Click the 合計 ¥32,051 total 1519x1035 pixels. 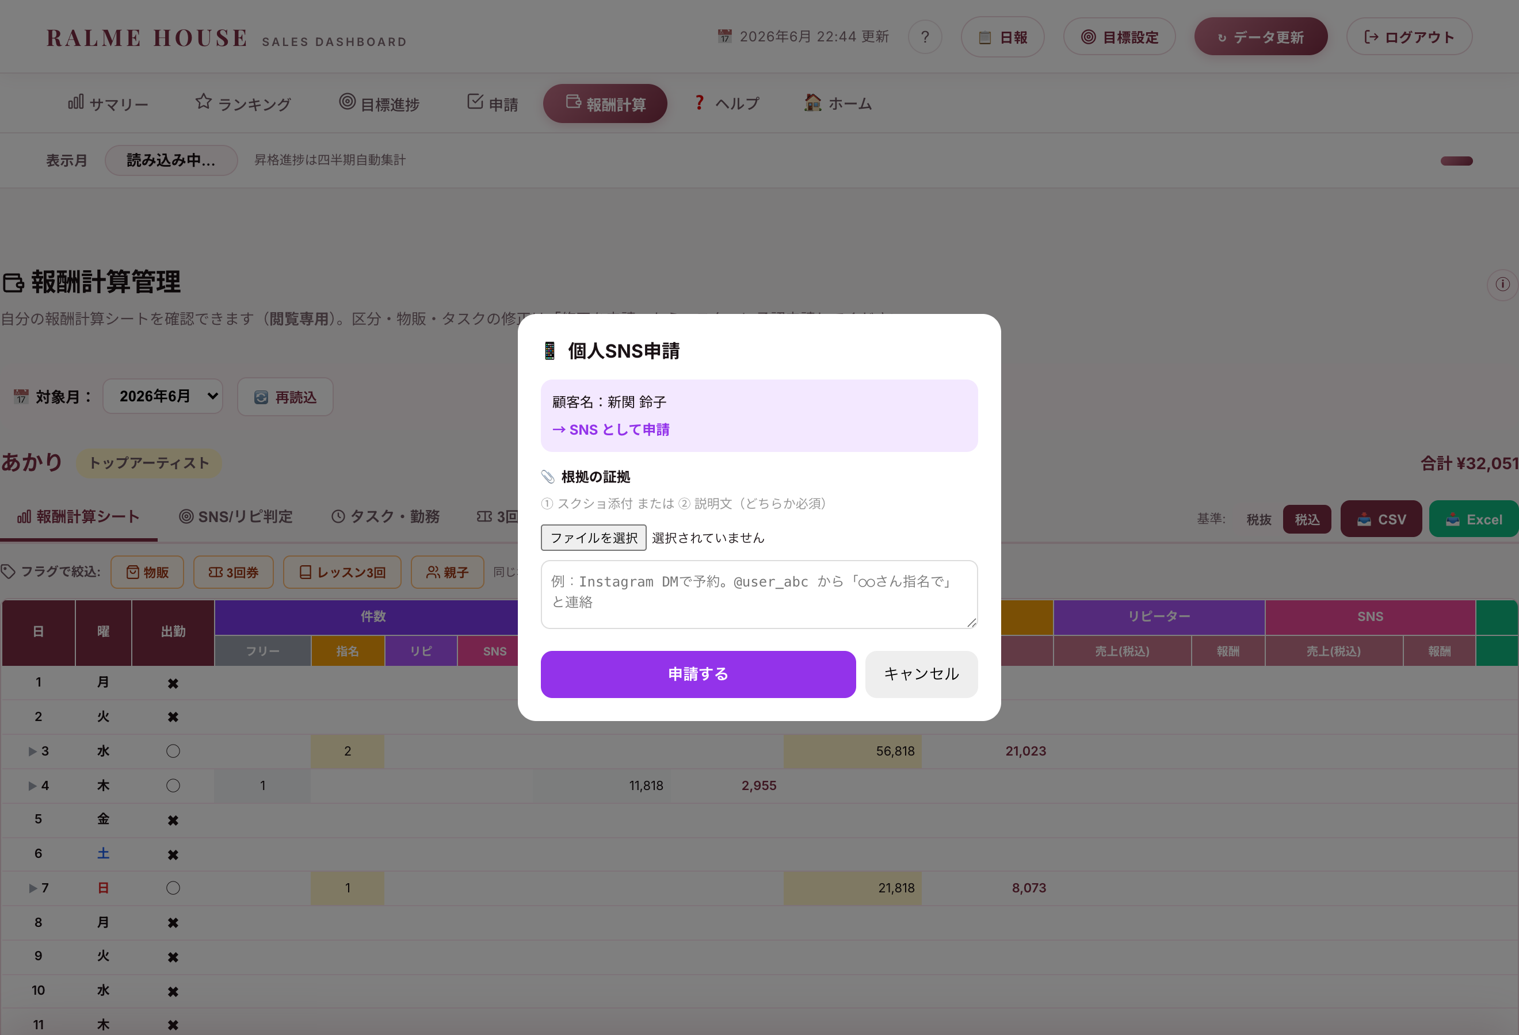pyautogui.click(x=1469, y=463)
